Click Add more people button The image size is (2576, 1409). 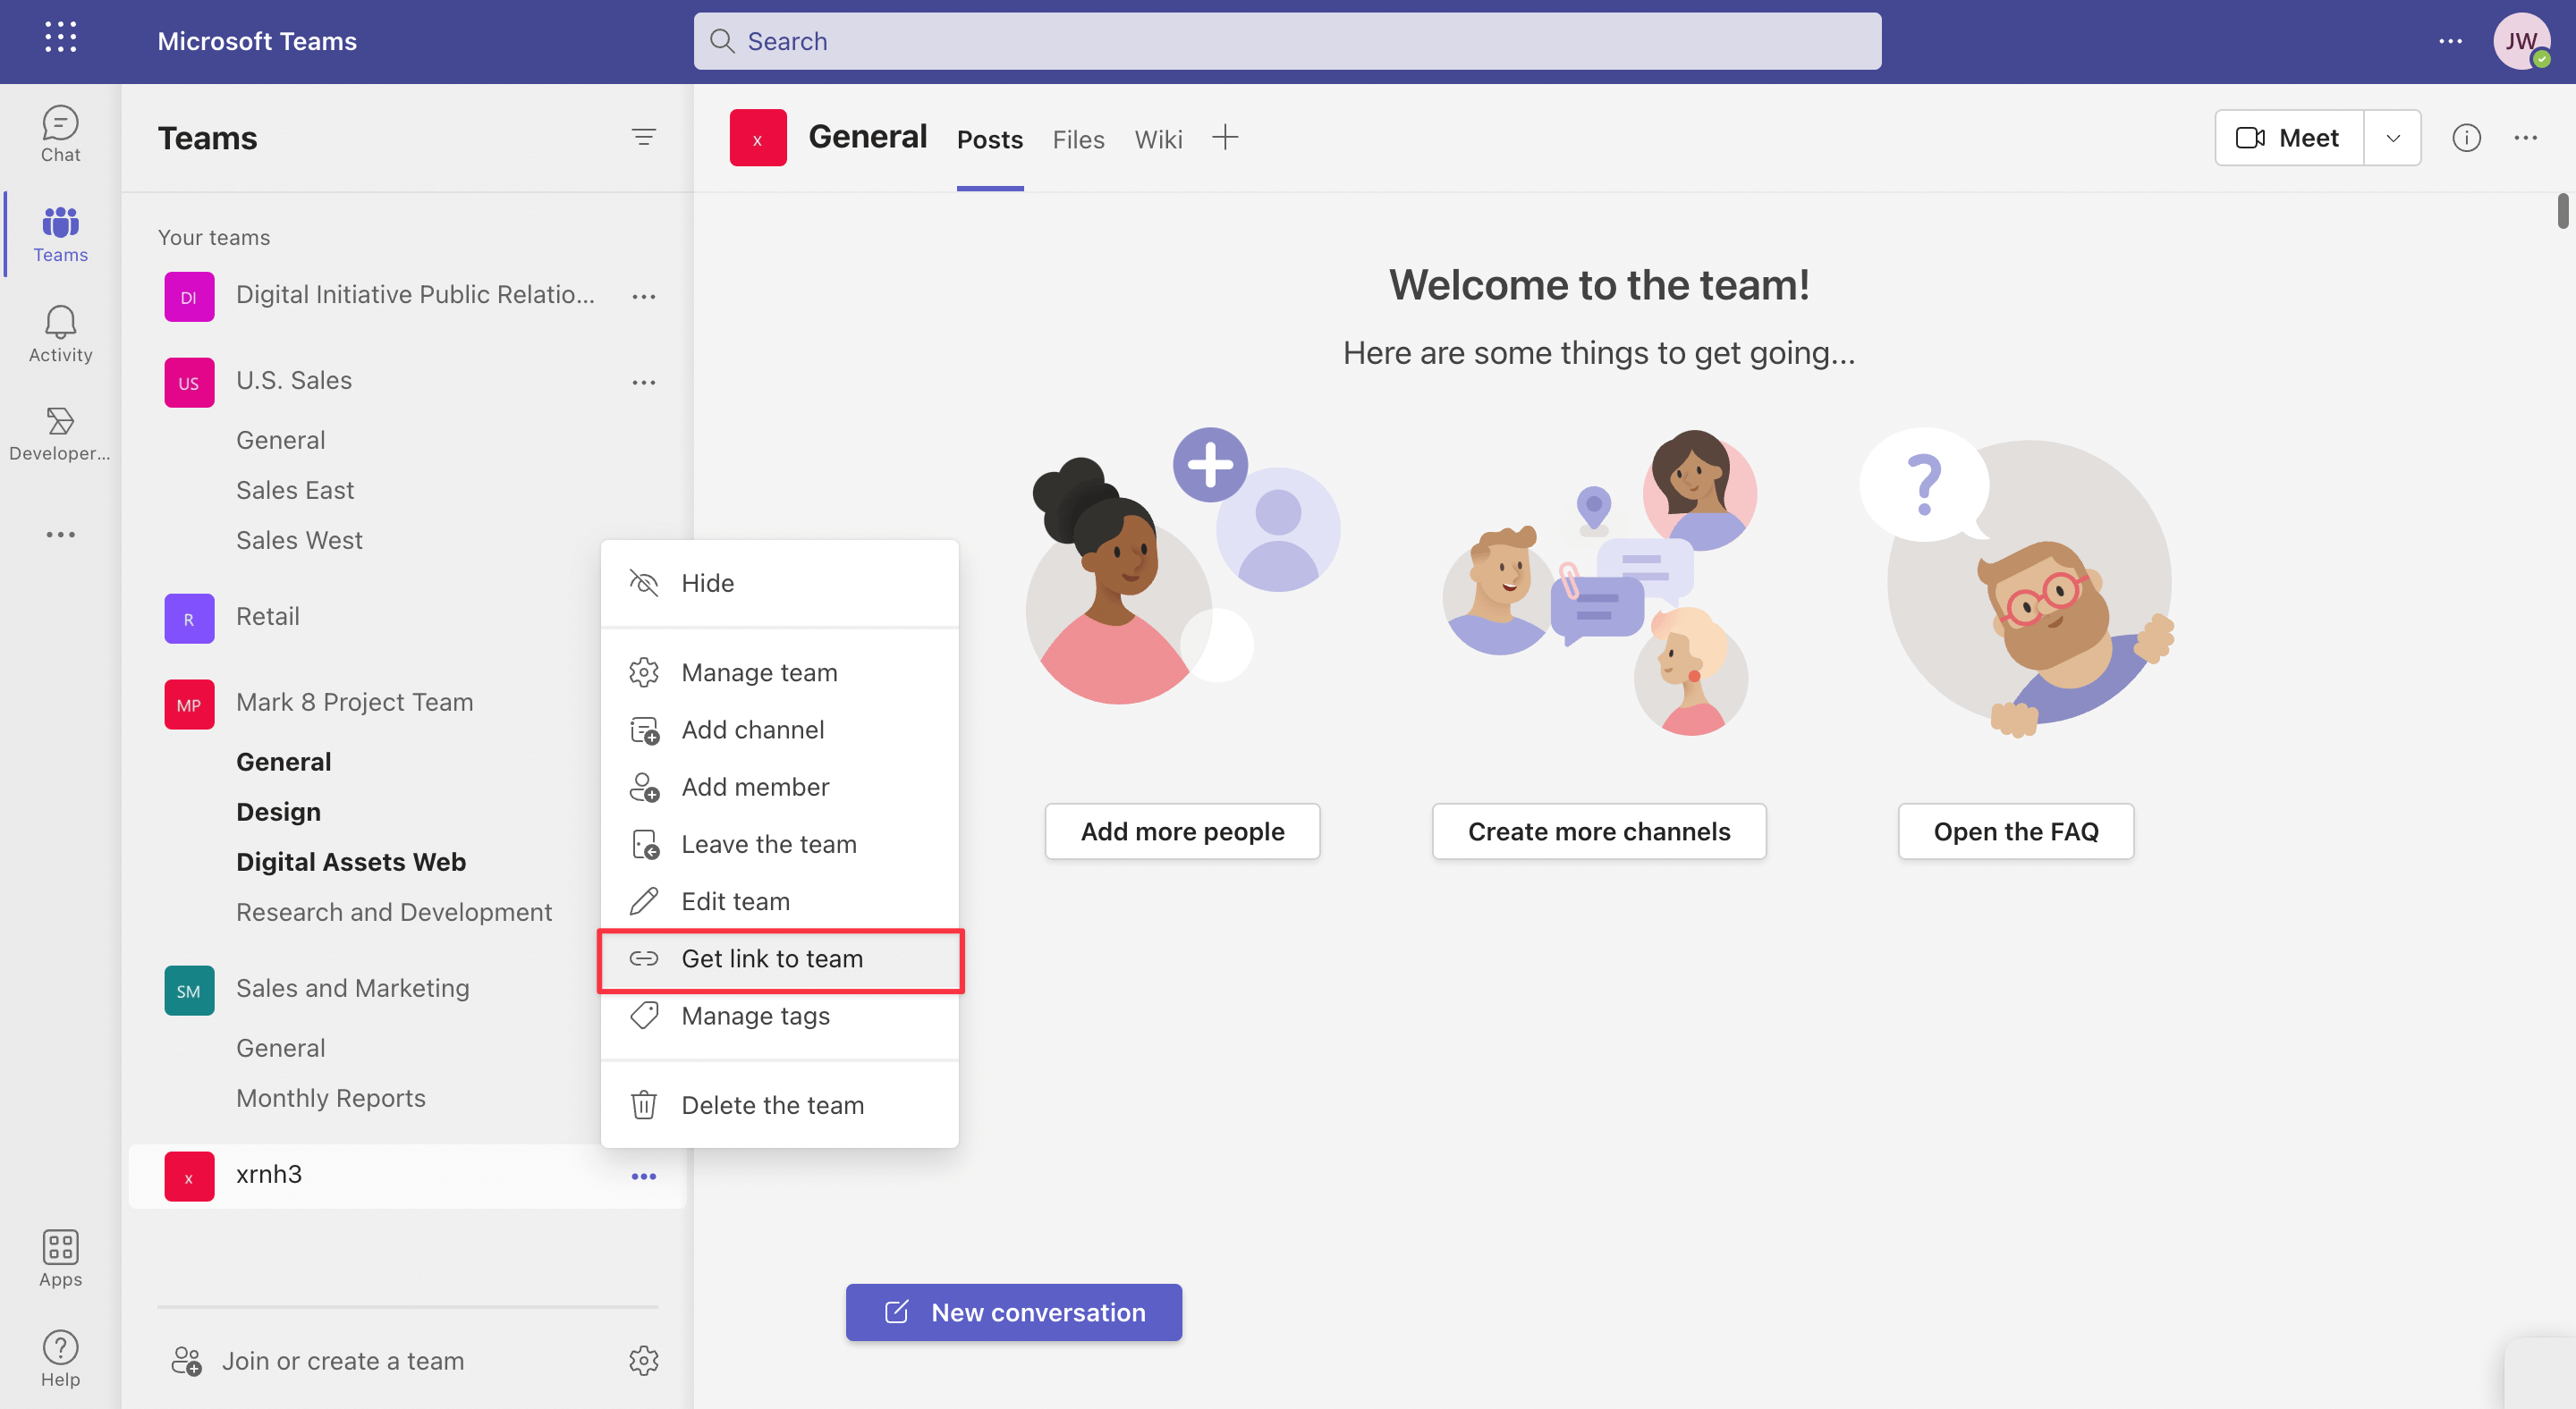(x=1182, y=831)
